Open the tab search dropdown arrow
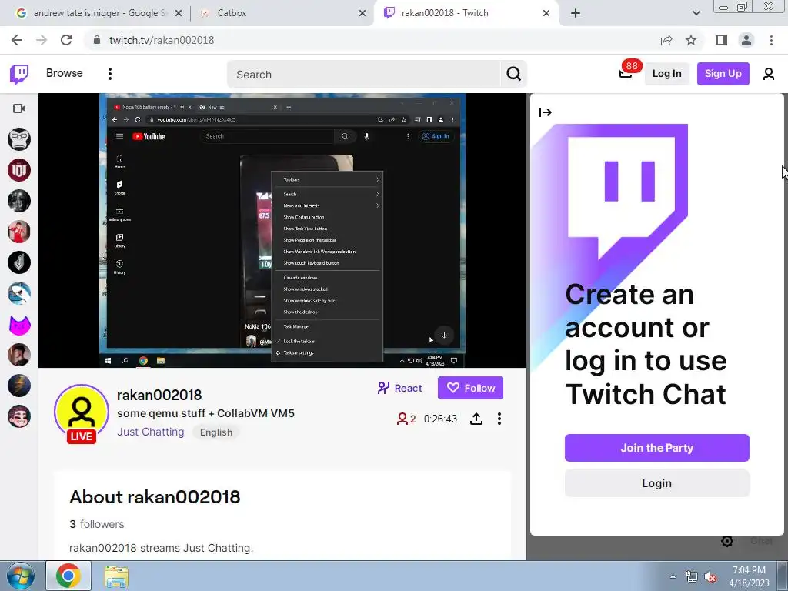The width and height of the screenshot is (788, 591). pyautogui.click(x=696, y=13)
